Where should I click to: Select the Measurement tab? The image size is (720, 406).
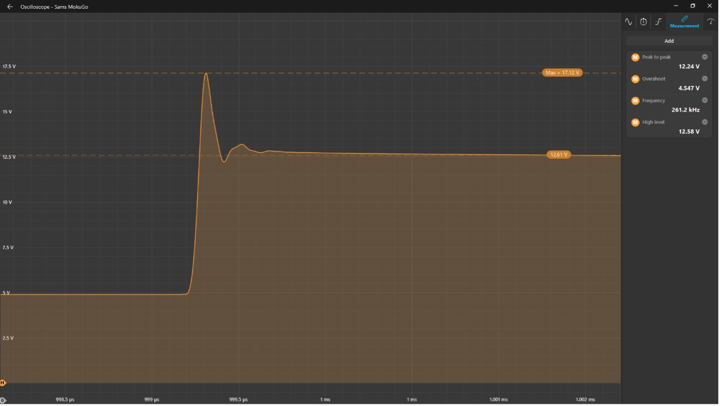pos(684,22)
